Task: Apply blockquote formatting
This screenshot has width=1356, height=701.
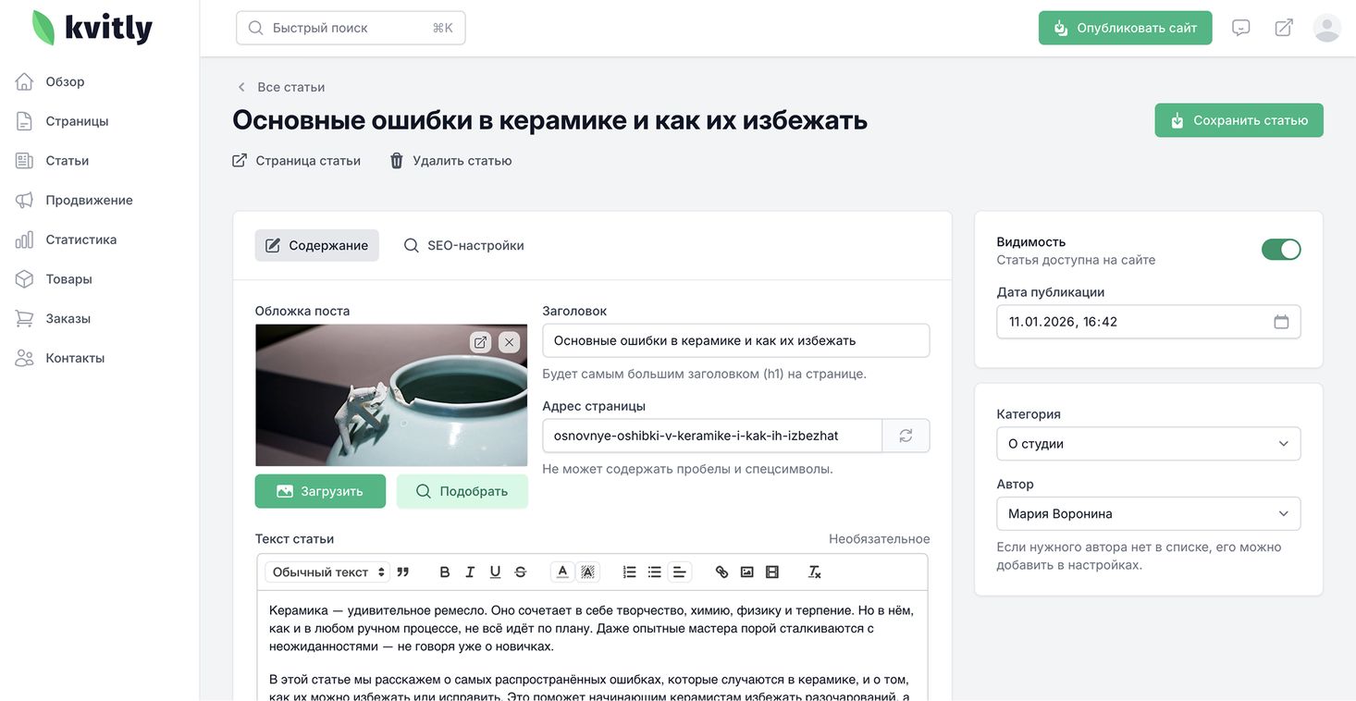Action: point(402,572)
